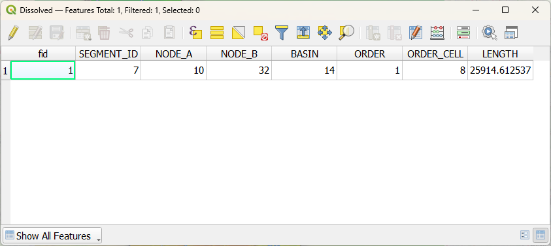The width and height of the screenshot is (551, 246).
Task: Switch to form view icon
Action: [x=525, y=235]
